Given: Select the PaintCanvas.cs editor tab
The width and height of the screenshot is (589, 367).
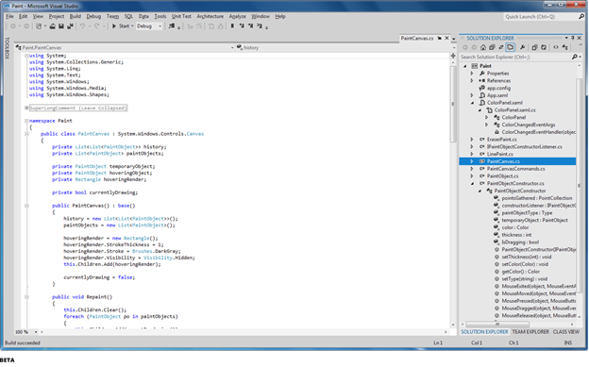Looking at the screenshot, I should [417, 39].
